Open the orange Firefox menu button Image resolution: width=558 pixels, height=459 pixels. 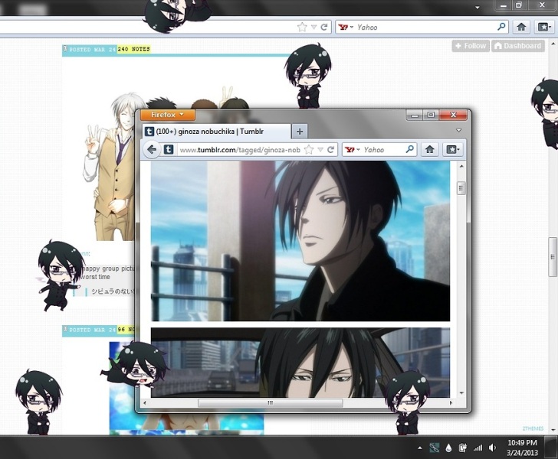[168, 115]
